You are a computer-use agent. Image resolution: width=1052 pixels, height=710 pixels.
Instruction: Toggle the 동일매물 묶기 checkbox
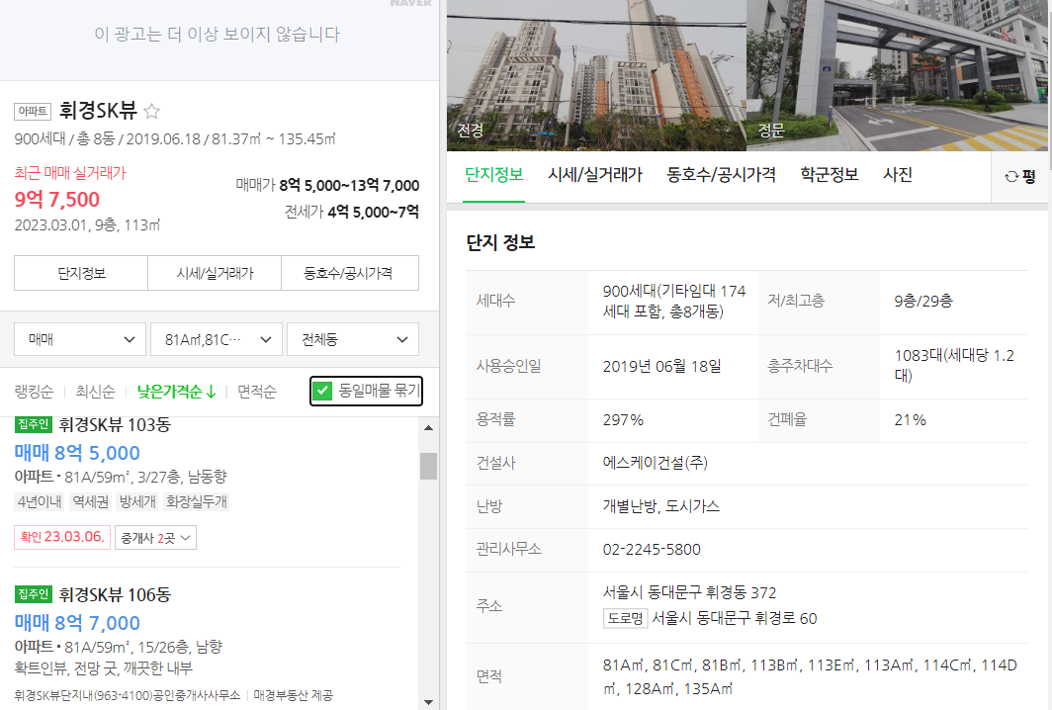322,391
